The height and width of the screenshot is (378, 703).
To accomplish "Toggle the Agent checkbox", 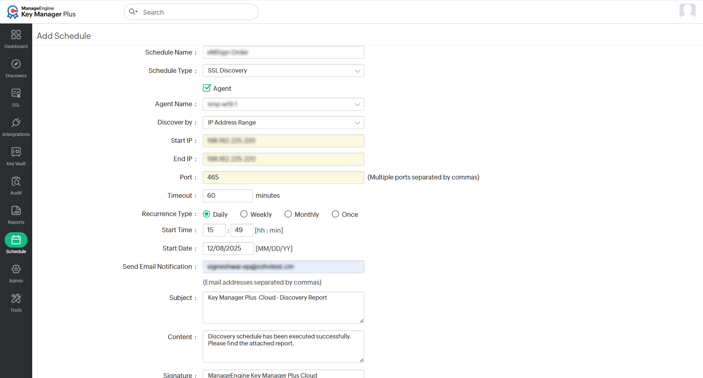I will 207,88.
